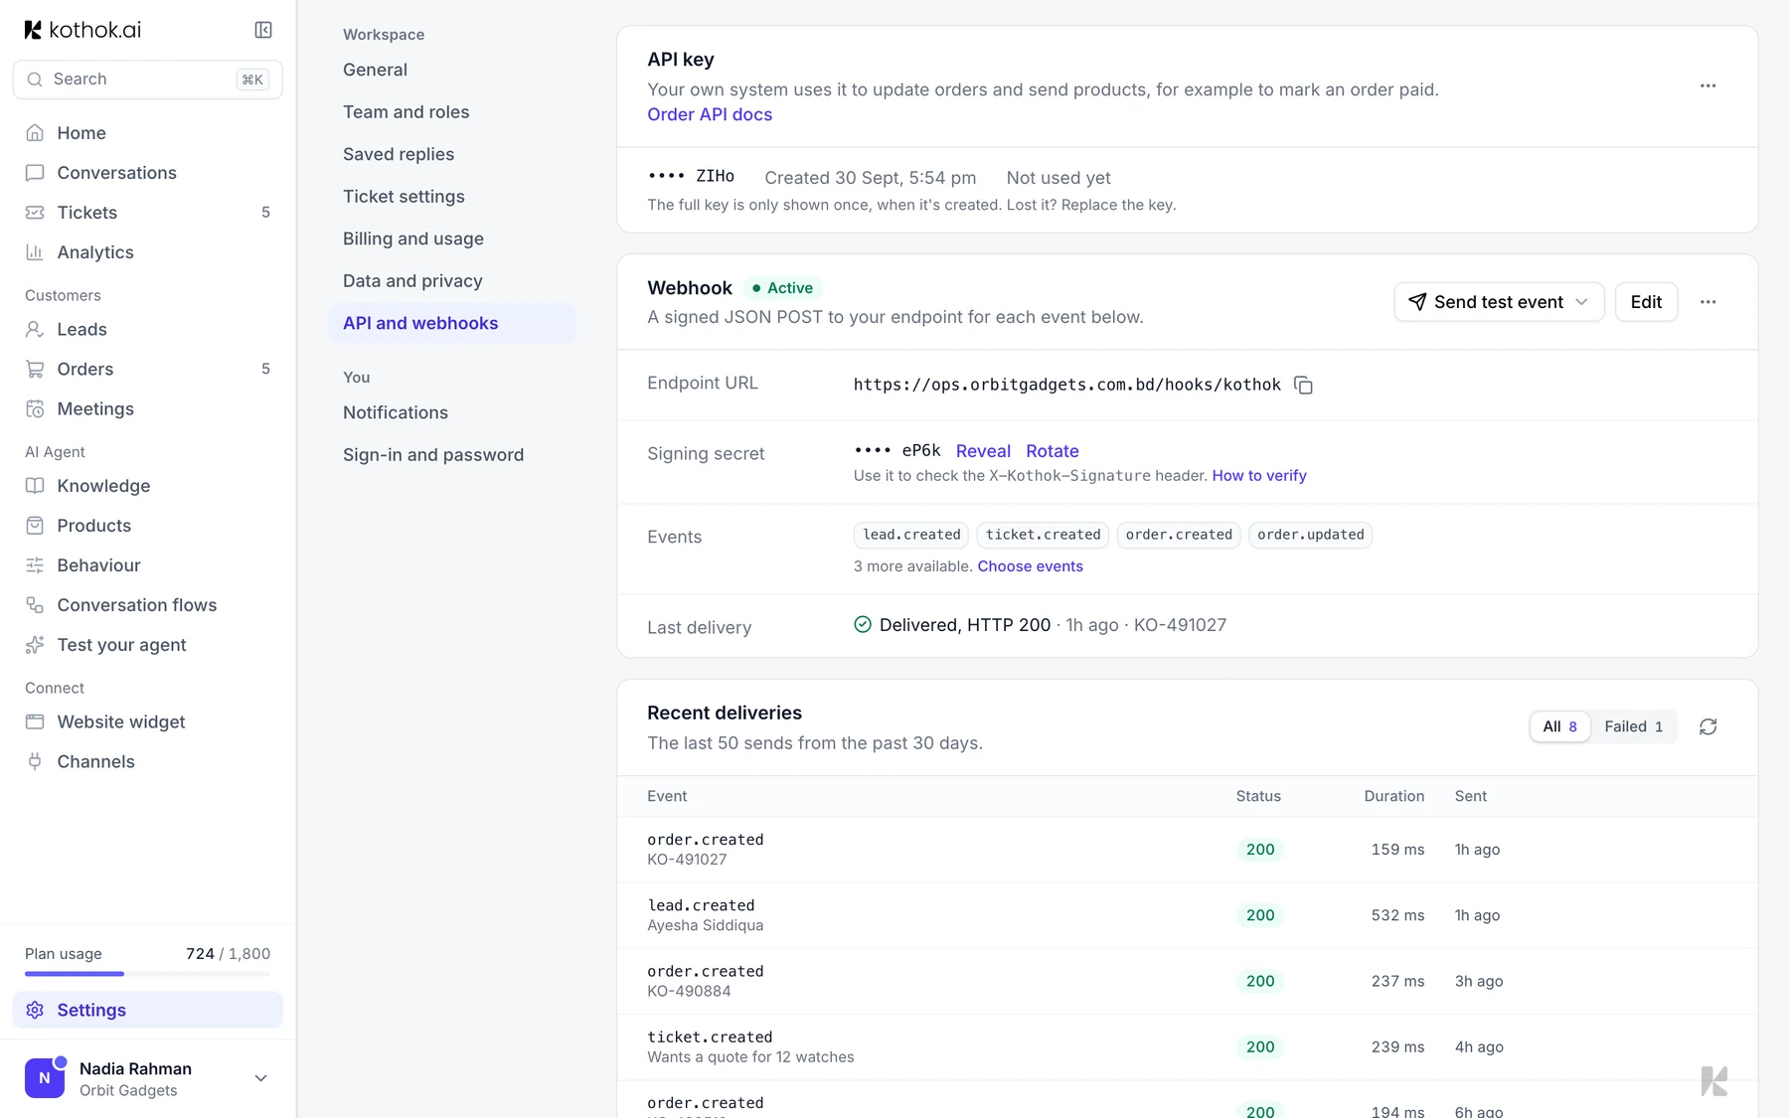Open Webhook more options menu

1708,302
